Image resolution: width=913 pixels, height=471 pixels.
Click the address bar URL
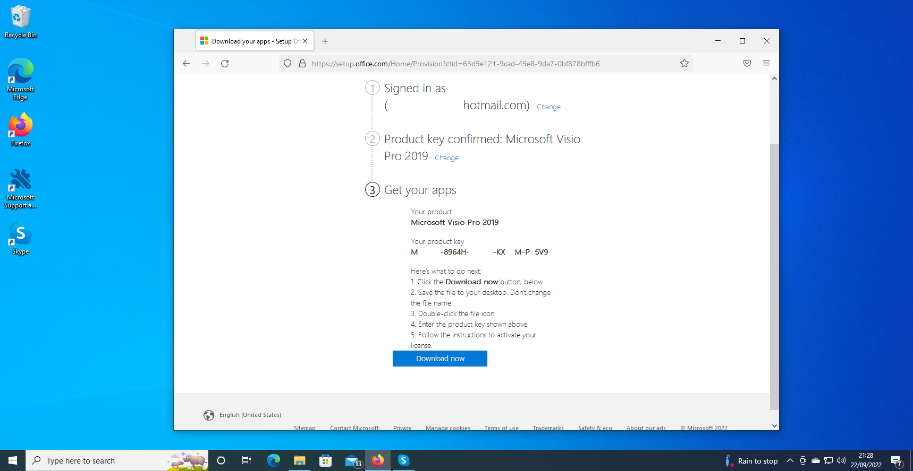pyautogui.click(x=455, y=64)
